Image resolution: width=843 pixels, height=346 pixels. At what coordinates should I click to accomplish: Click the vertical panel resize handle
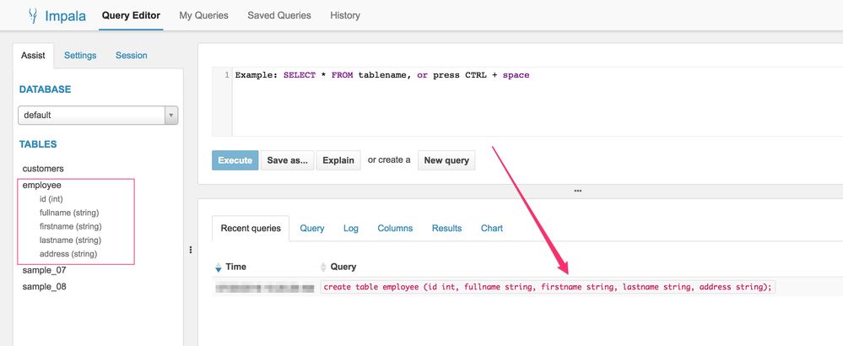[x=191, y=250]
